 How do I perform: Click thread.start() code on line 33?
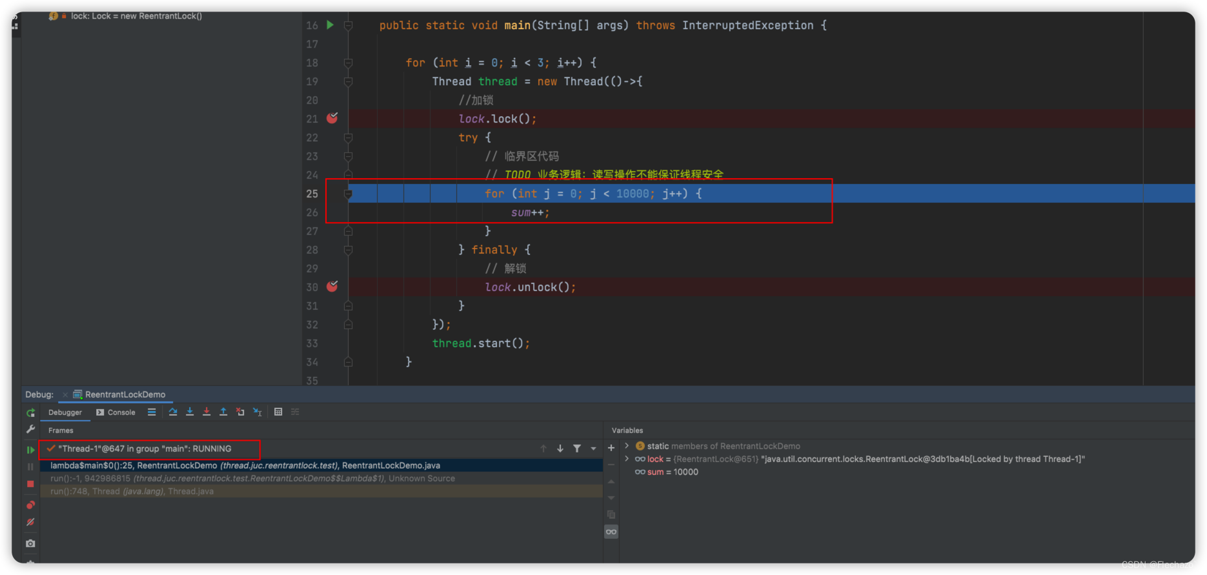(x=481, y=343)
